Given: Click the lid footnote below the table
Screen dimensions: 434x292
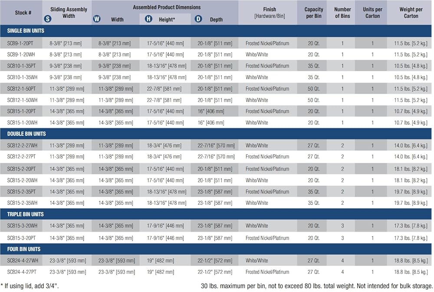Looking at the screenshot, I should [30, 286].
